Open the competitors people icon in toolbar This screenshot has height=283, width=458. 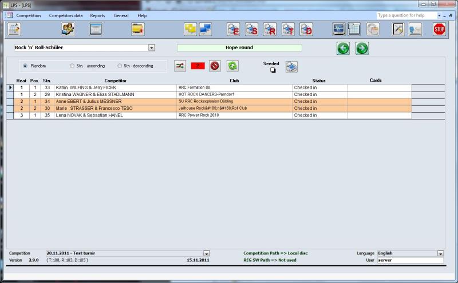click(x=68, y=29)
